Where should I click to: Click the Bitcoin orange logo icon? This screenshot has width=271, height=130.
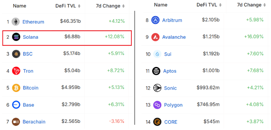click(x=16, y=88)
